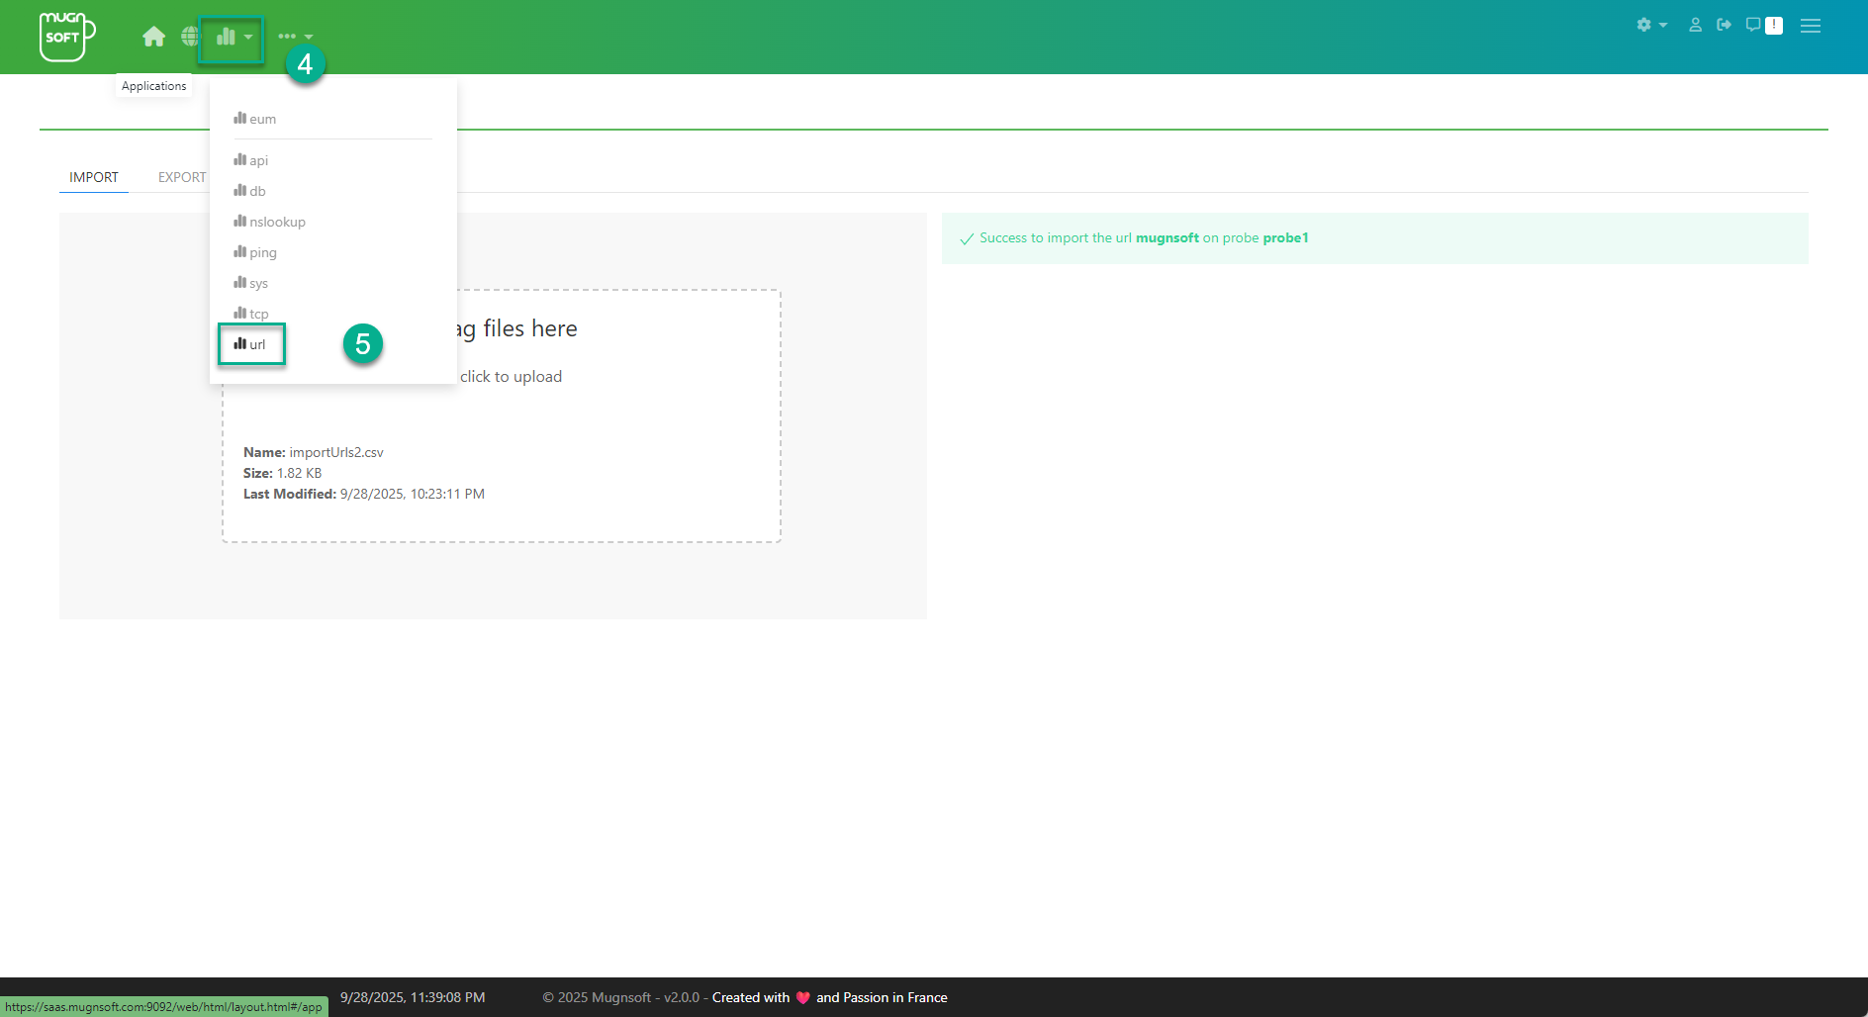Go to the home page icon

pos(153,37)
